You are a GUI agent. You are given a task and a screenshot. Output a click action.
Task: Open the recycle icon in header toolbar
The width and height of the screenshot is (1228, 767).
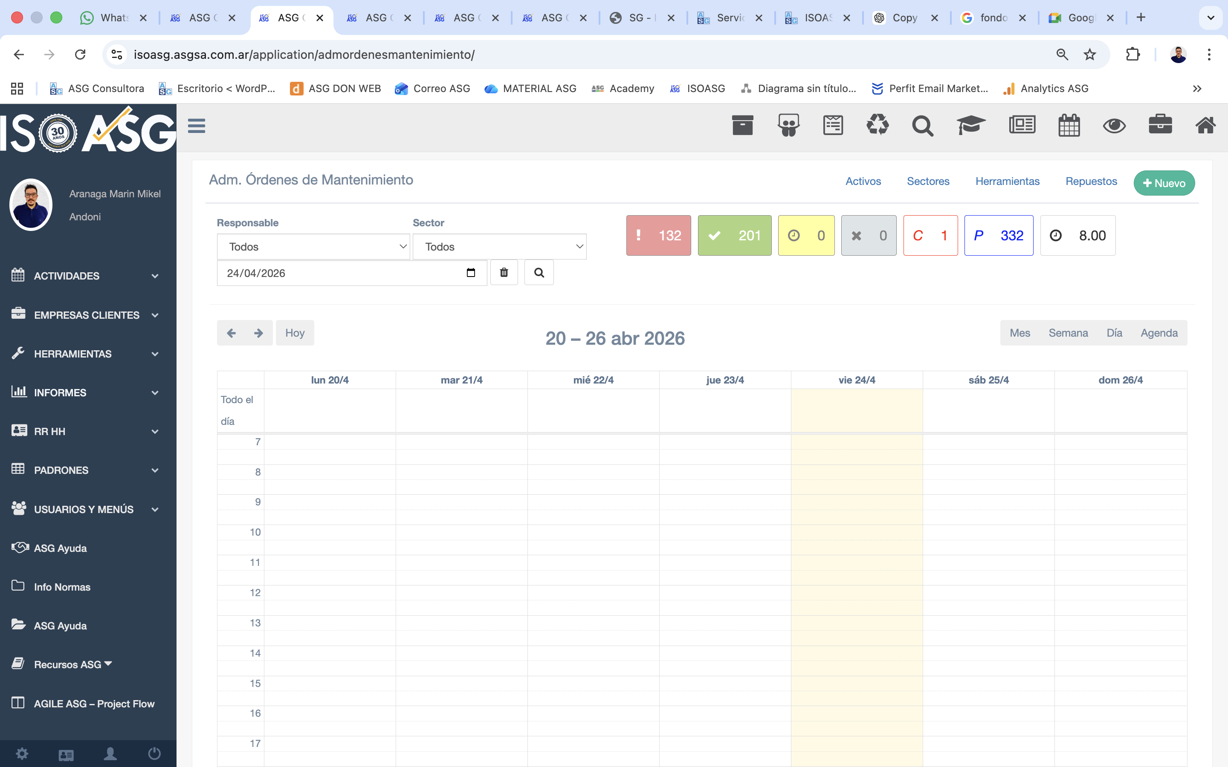(878, 125)
